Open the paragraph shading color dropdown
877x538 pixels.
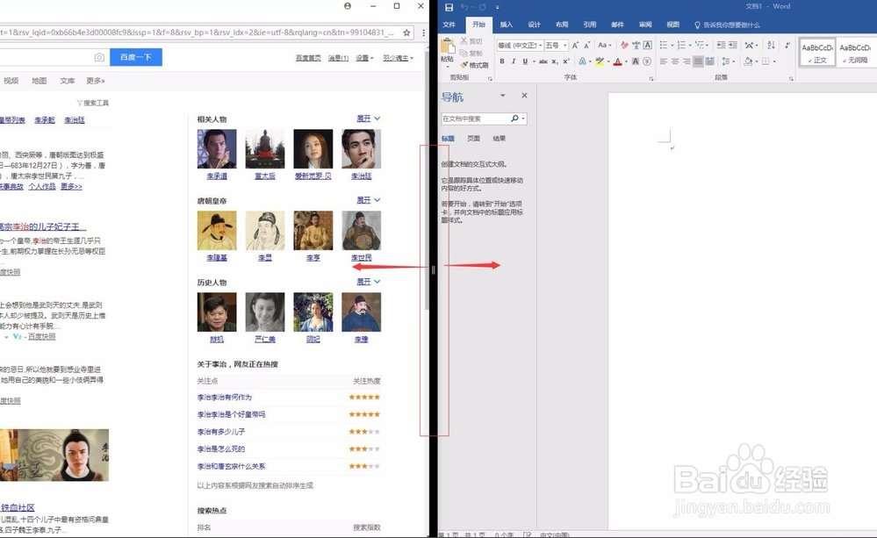[x=757, y=61]
